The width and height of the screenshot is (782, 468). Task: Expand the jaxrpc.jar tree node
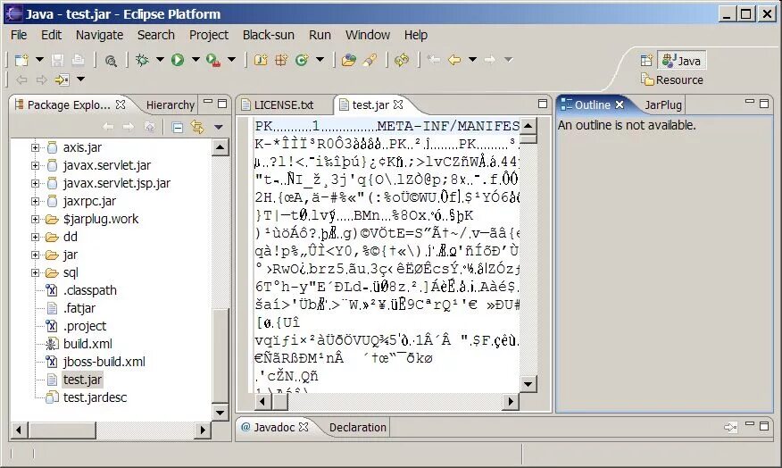[x=35, y=202]
